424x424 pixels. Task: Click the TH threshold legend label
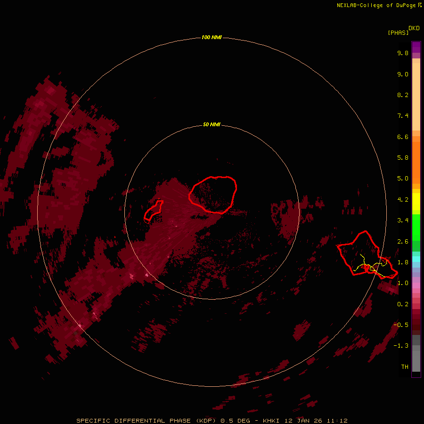coord(405,367)
